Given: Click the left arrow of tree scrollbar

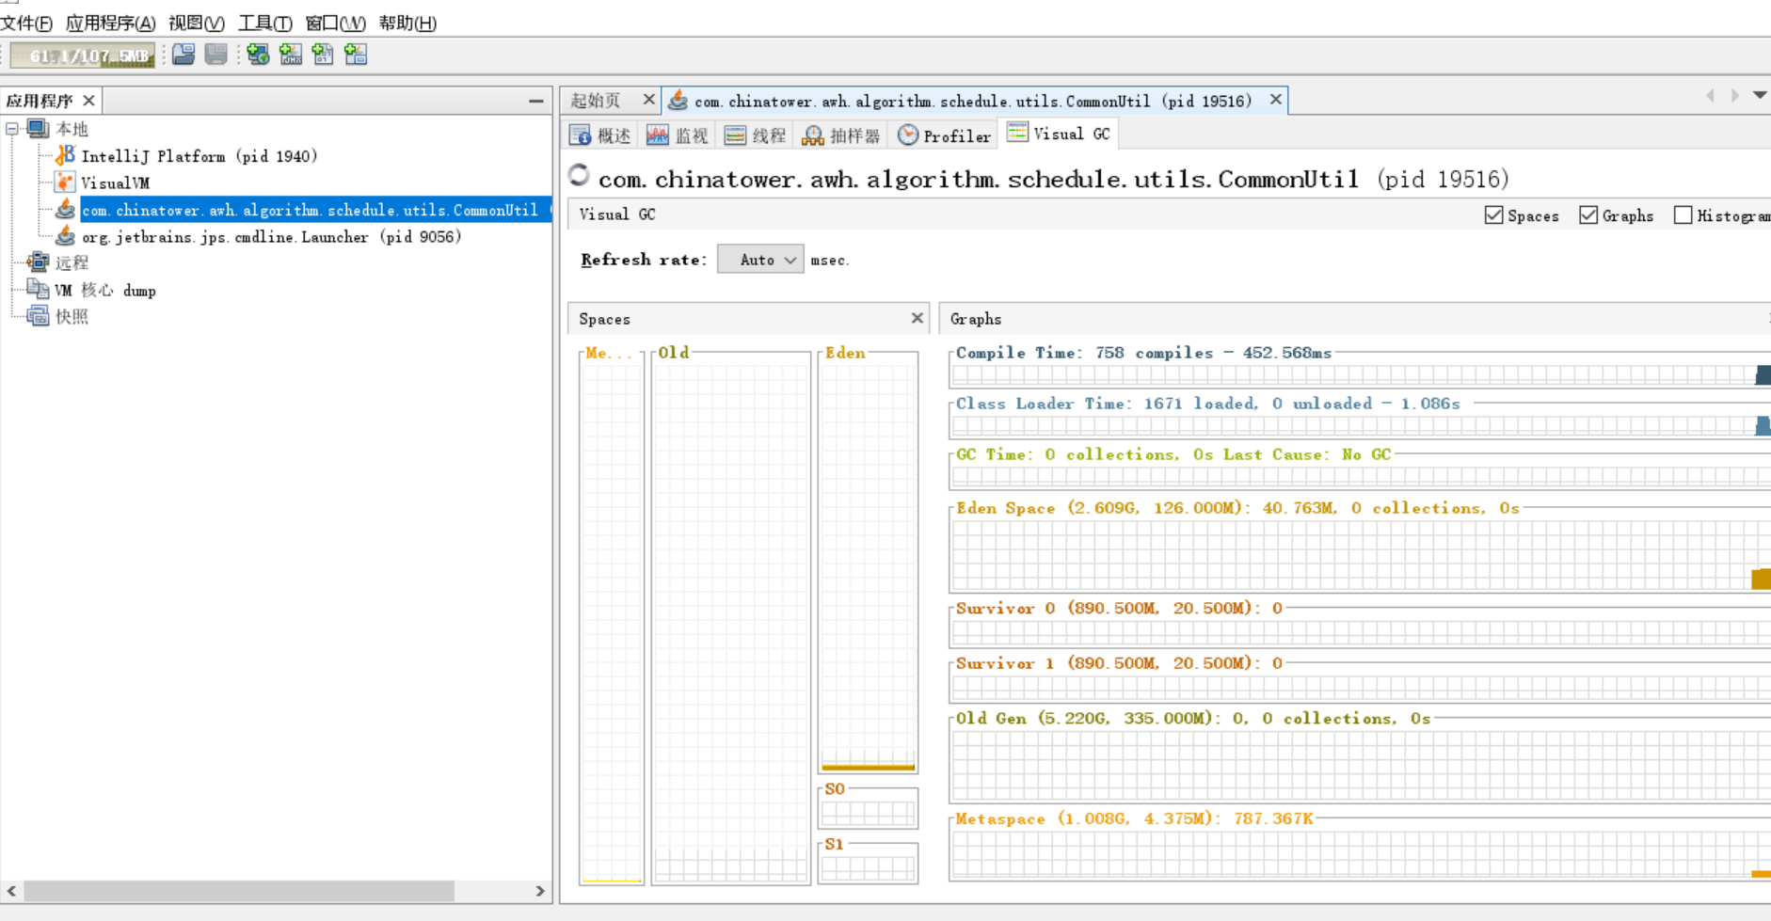Looking at the screenshot, I should coord(11,891).
